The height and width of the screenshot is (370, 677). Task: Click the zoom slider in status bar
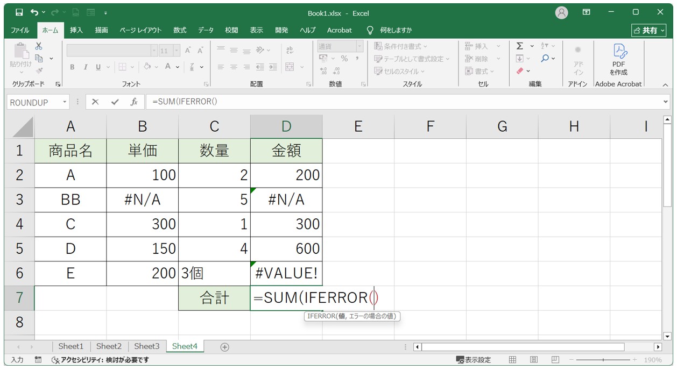603,360
